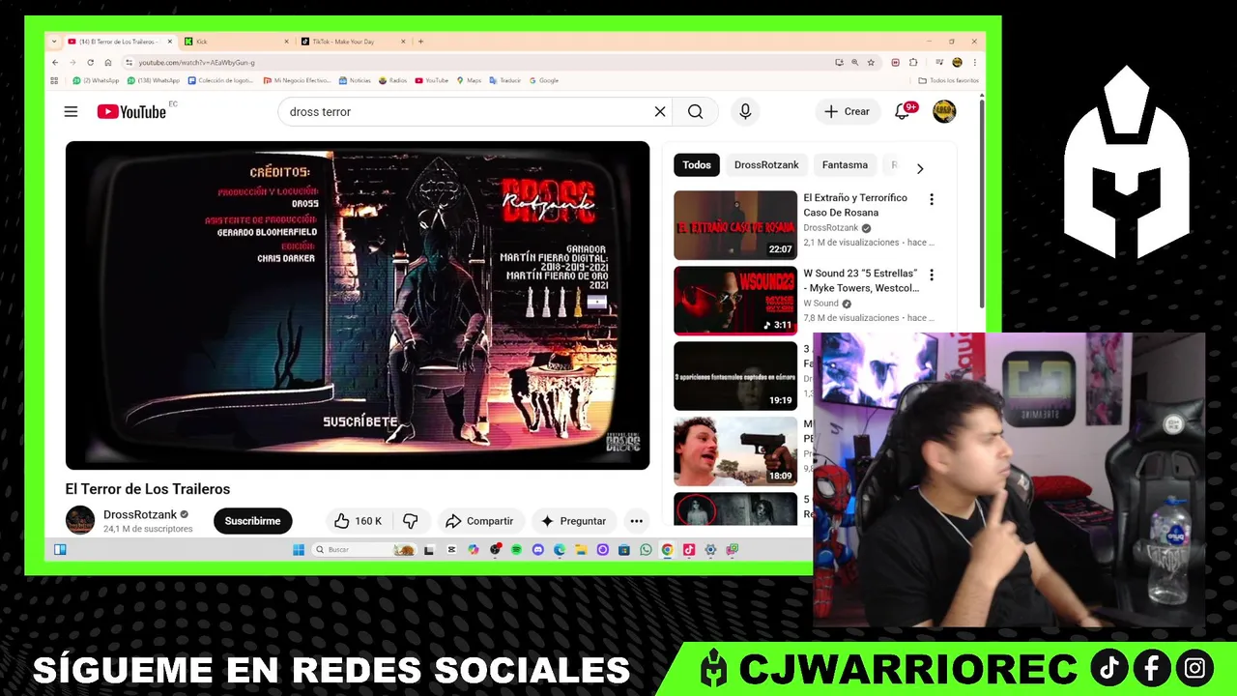Viewport: 1237px width, 696px height.
Task: Show more filter chips with right chevron
Action: [x=919, y=168]
